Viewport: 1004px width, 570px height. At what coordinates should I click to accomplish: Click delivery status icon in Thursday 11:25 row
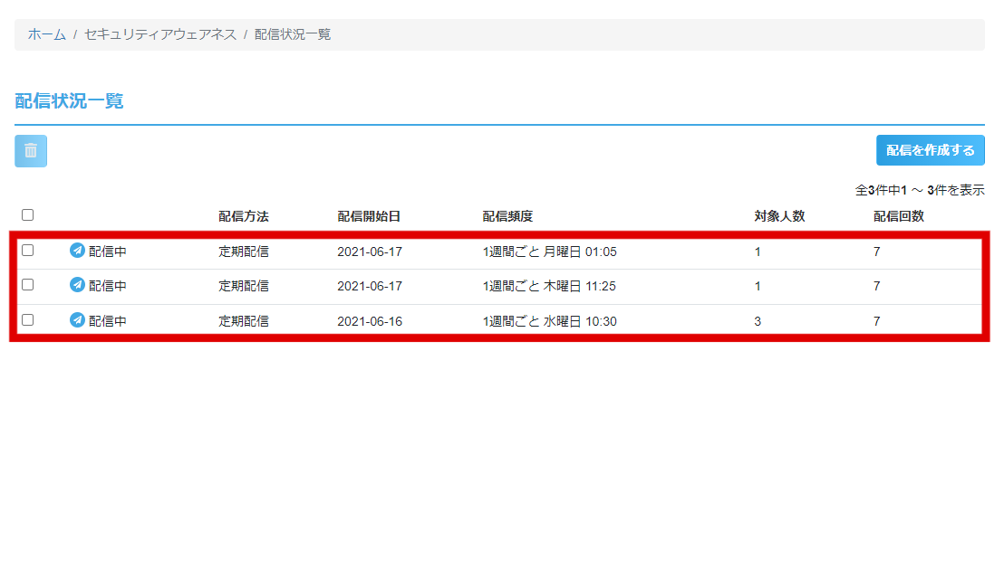78,285
